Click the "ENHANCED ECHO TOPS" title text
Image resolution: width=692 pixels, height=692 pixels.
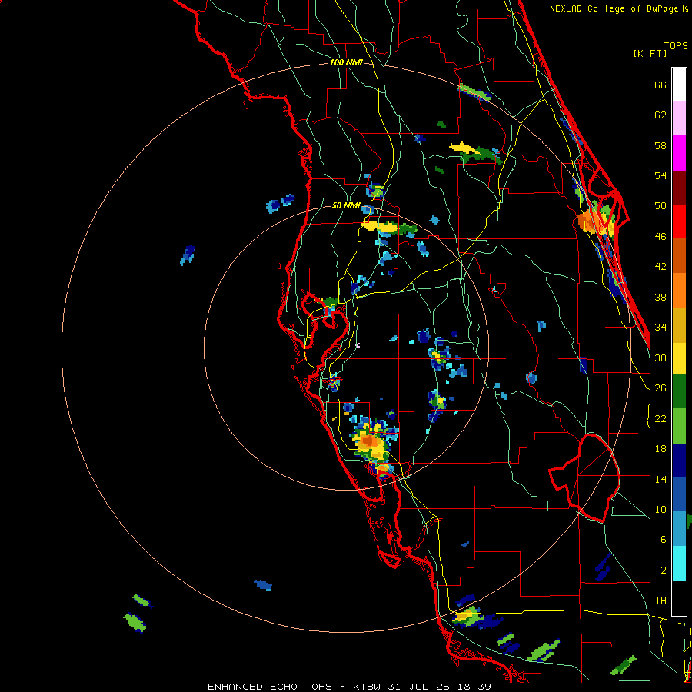[x=270, y=687]
